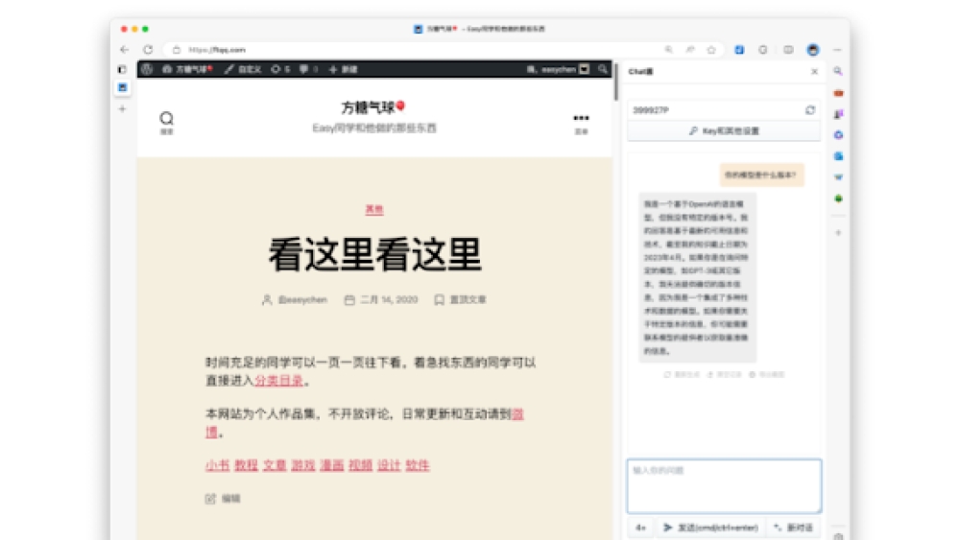Click the 方糖气球 site title
Image resolution: width=960 pixels, height=540 pixels.
pos(373,107)
